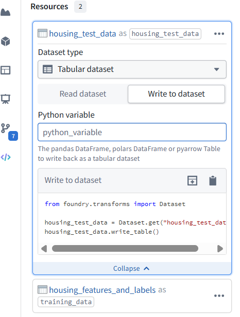Open housing_test_data three-dot options menu

[x=219, y=33]
